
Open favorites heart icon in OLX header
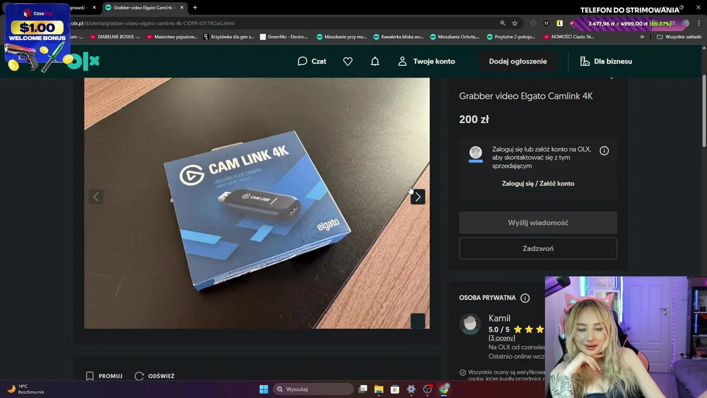click(347, 61)
